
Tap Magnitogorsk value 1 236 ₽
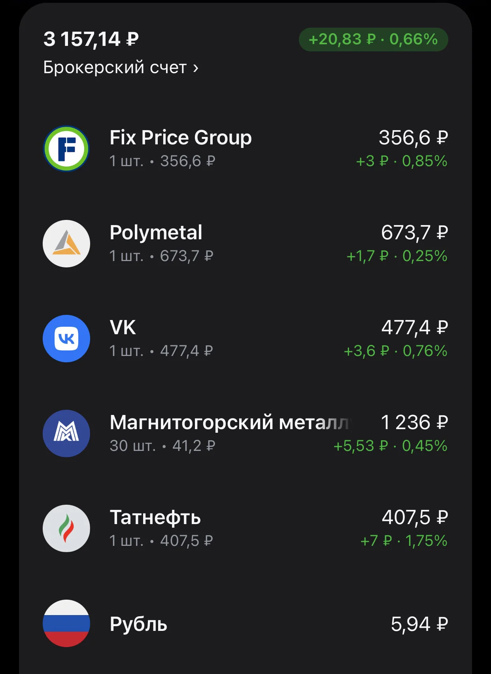coord(414,422)
